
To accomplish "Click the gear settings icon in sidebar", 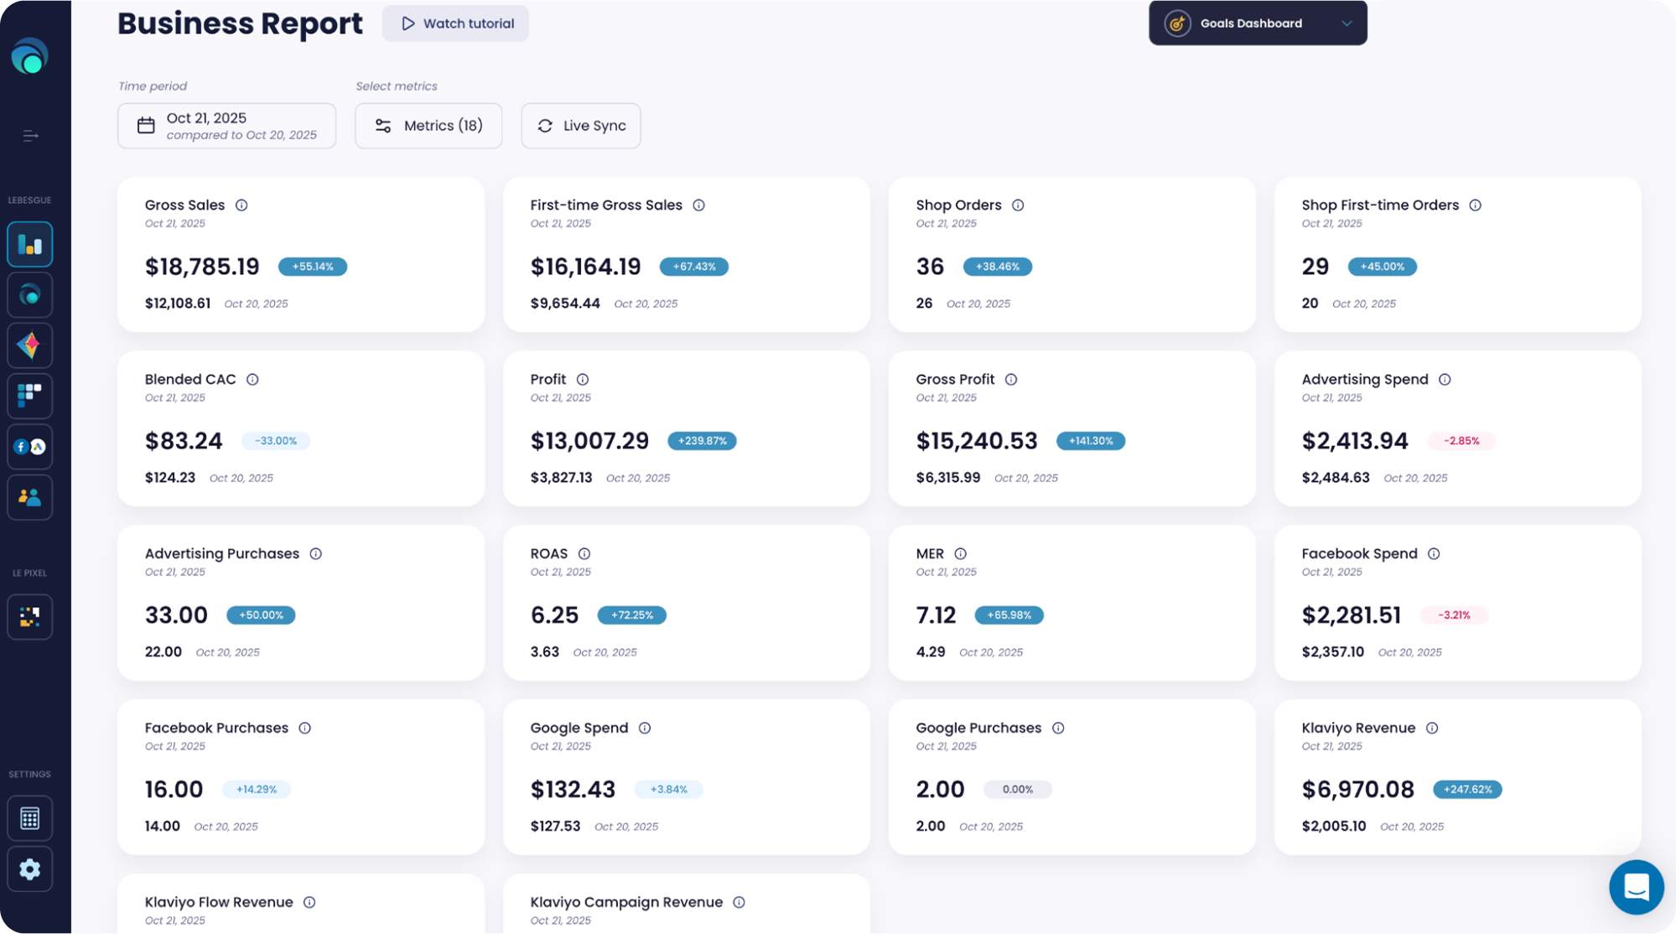I will [30, 869].
